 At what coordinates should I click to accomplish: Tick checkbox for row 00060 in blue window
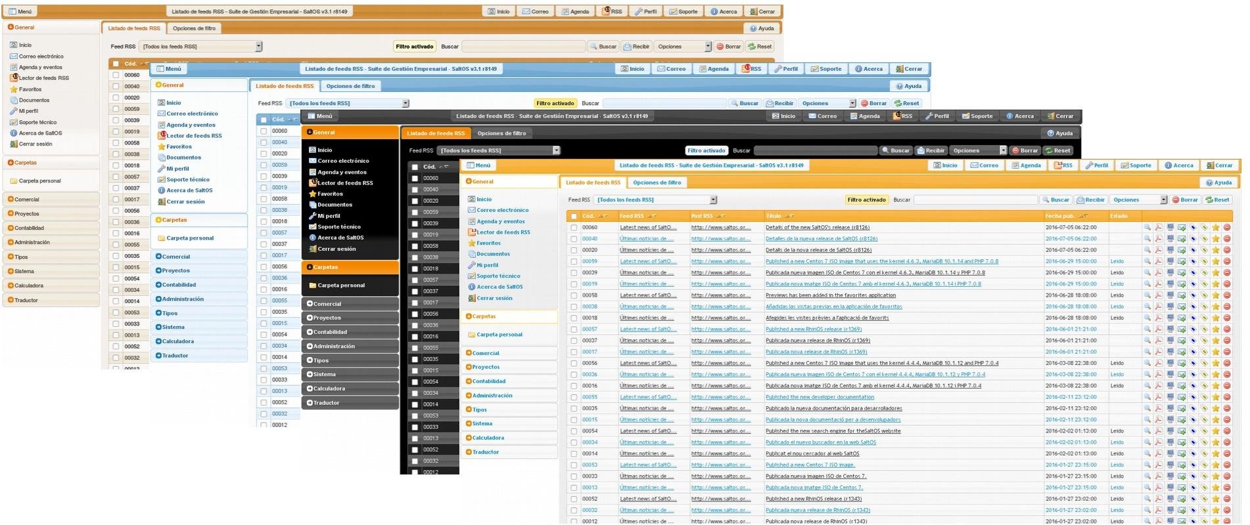point(264,131)
